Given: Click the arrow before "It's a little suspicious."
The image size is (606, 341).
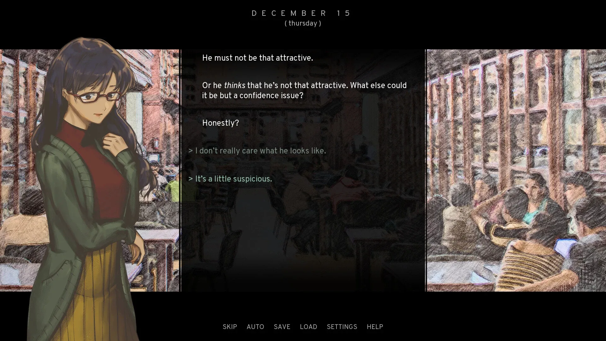Looking at the screenshot, I should click(x=190, y=179).
